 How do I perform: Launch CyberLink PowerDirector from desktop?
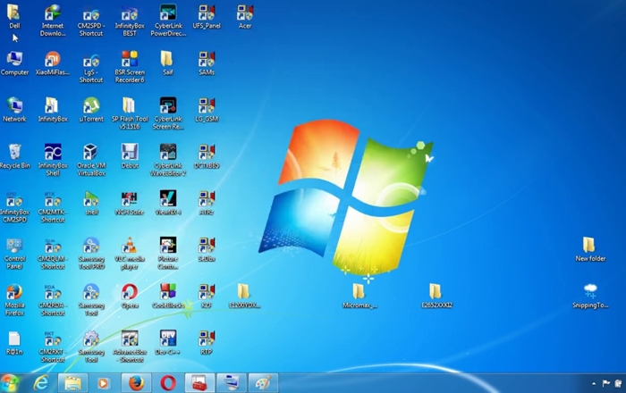[x=168, y=21]
